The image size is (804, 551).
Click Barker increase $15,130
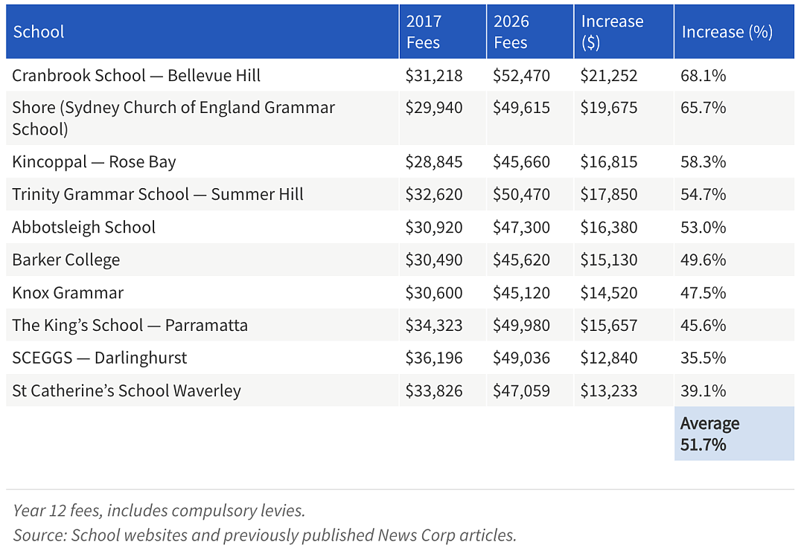(x=609, y=260)
